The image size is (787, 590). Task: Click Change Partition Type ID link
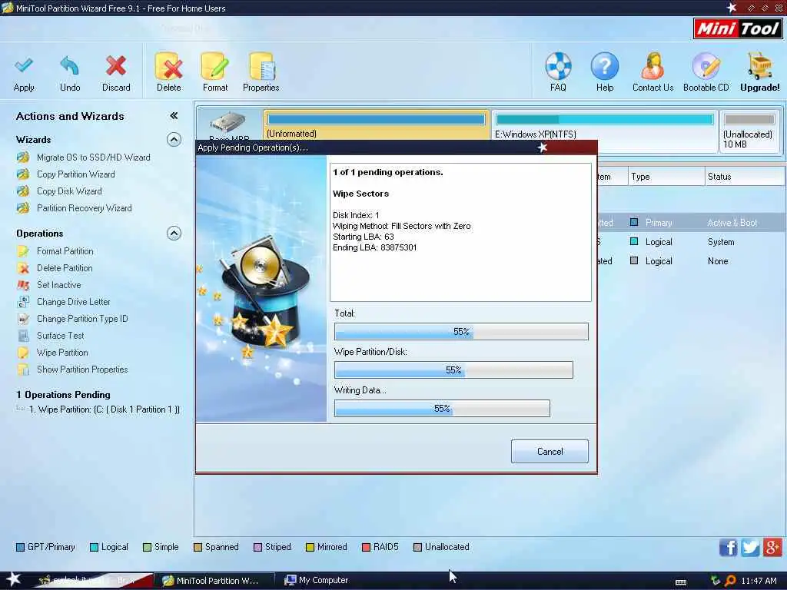tap(82, 319)
